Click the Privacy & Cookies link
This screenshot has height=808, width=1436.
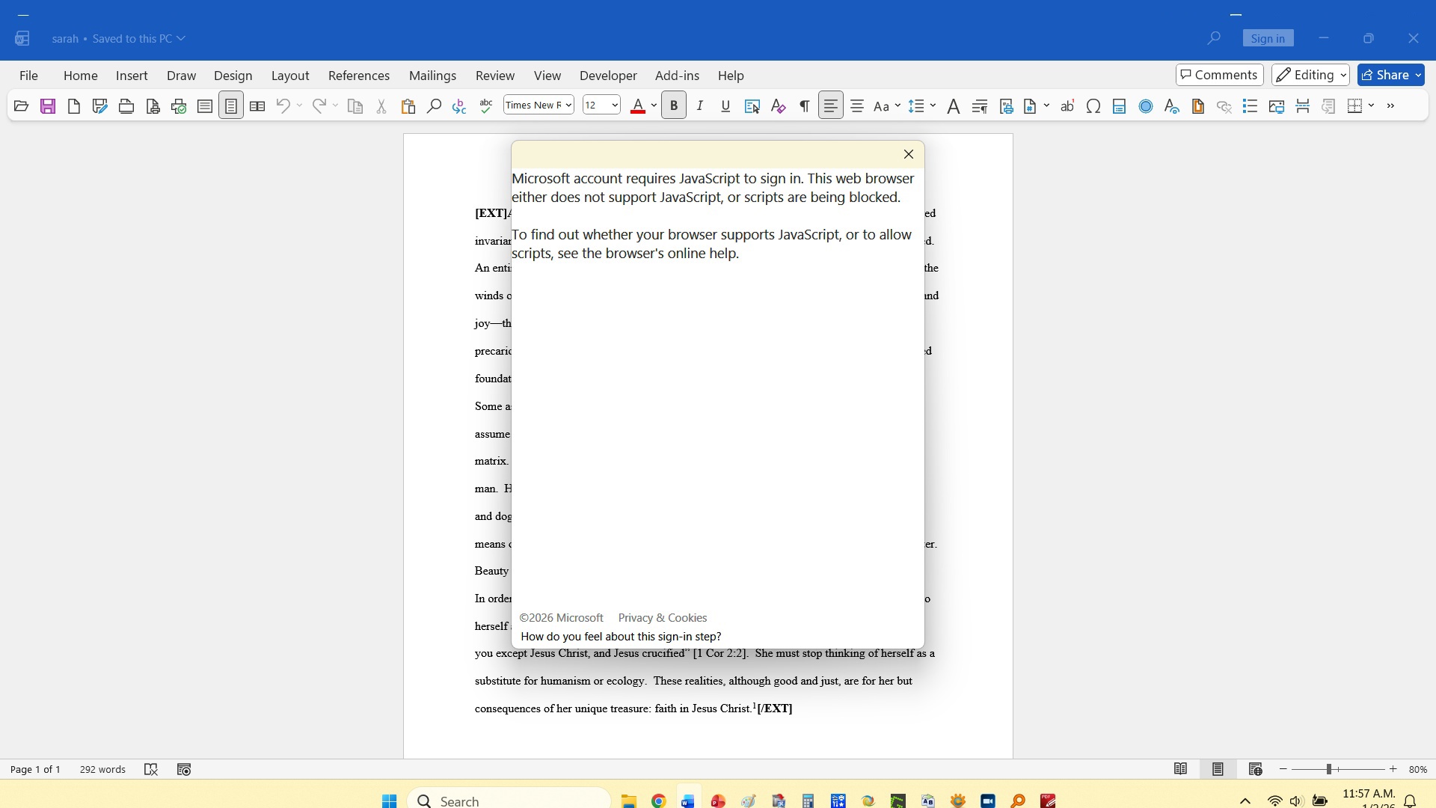(x=662, y=618)
